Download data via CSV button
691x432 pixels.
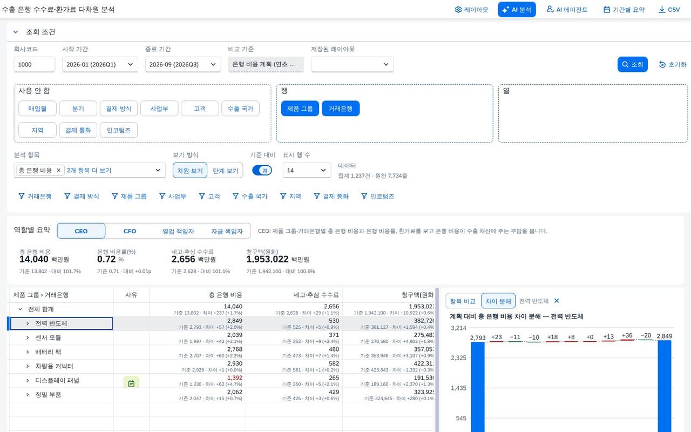point(669,10)
